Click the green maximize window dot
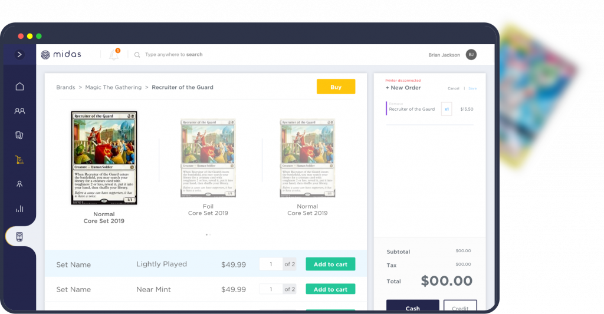This screenshot has height=314, width=604. tap(39, 36)
